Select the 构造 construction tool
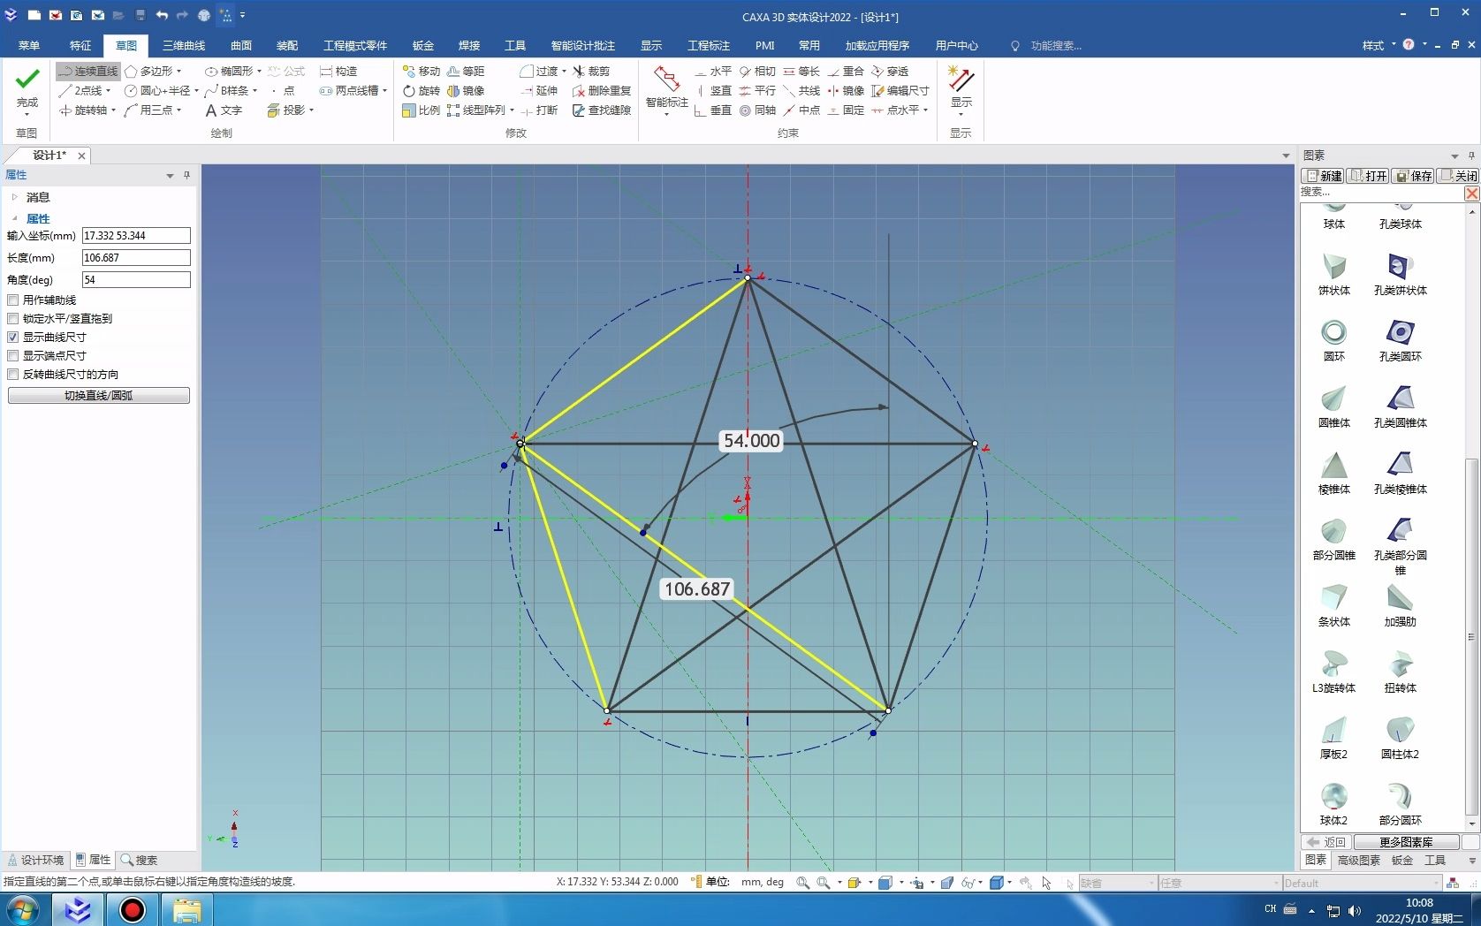The width and height of the screenshot is (1481, 926). (x=338, y=71)
